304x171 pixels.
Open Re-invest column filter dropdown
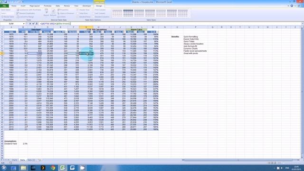pyautogui.click(x=78, y=32)
